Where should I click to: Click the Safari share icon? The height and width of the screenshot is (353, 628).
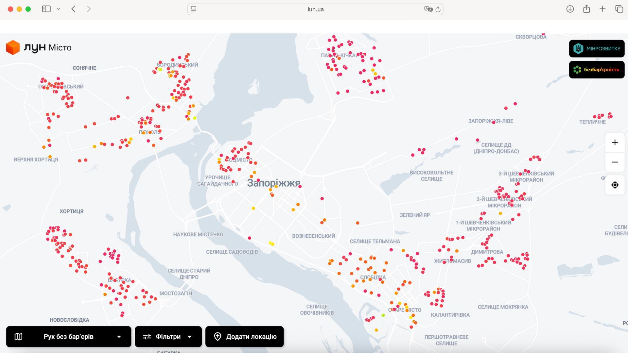coord(586,9)
